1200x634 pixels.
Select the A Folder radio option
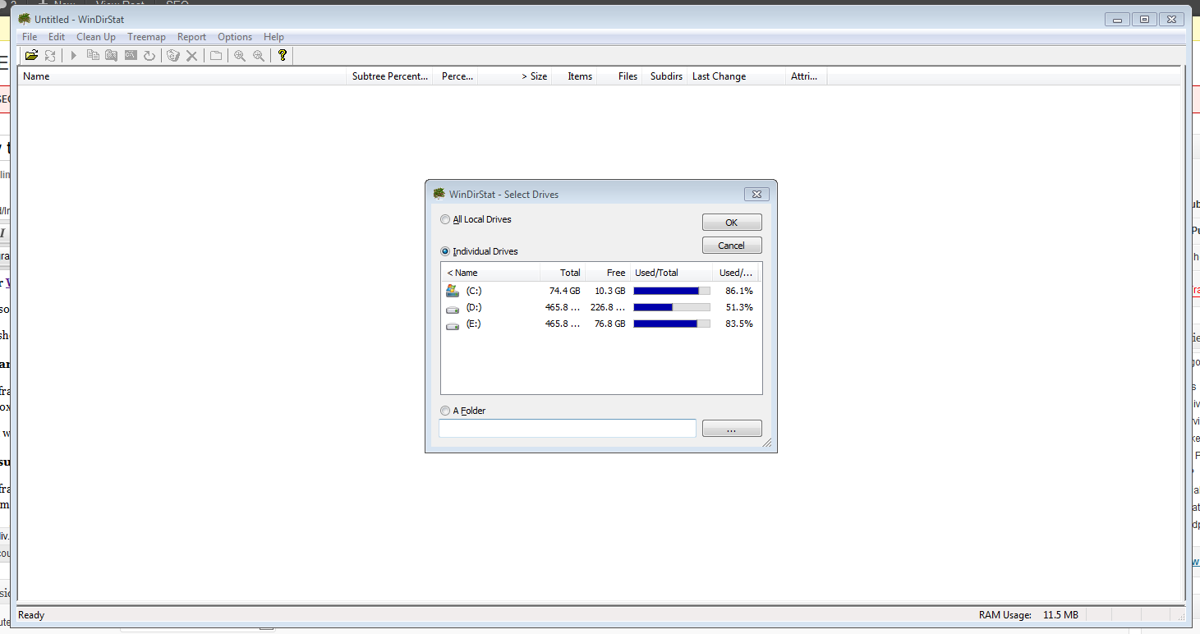tap(463, 411)
